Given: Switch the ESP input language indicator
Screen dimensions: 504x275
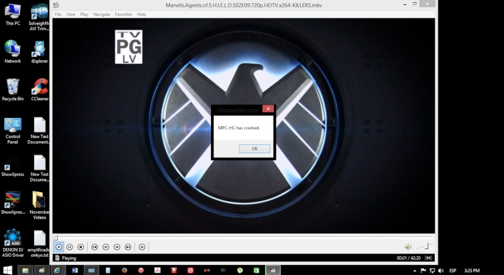Looking at the screenshot, I should [x=453, y=271].
